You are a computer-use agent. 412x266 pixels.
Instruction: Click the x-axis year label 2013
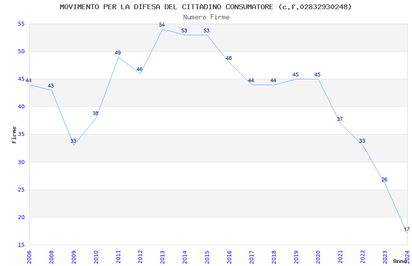pyautogui.click(x=163, y=256)
